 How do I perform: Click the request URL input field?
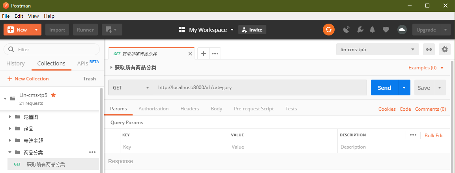pos(260,88)
